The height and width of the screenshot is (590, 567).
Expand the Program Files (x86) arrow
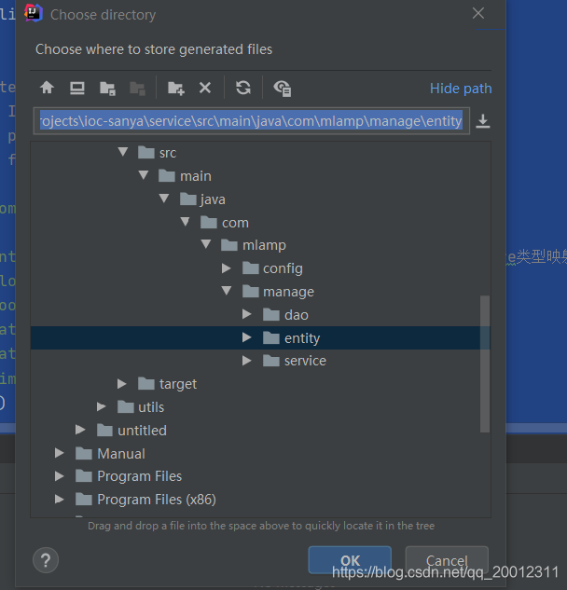(x=59, y=500)
